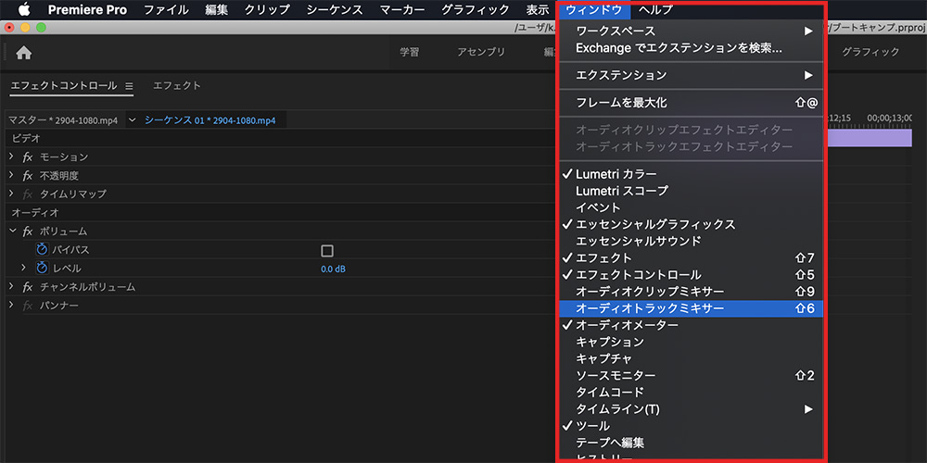Open the シーケンス menu
The image size is (927, 463).
[x=336, y=9]
